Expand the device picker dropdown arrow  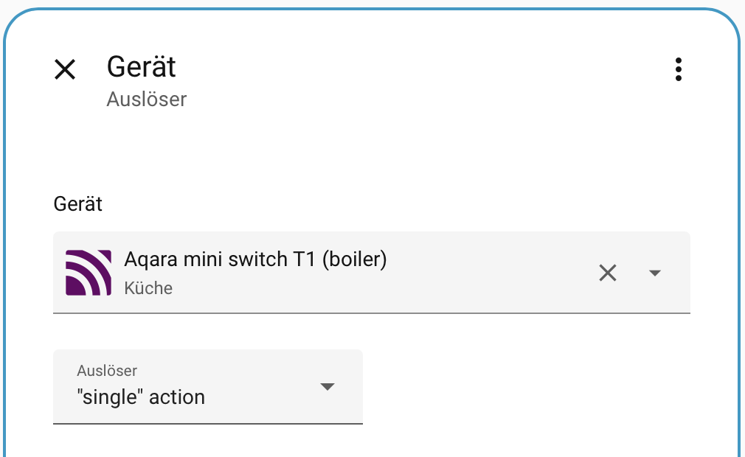click(655, 273)
